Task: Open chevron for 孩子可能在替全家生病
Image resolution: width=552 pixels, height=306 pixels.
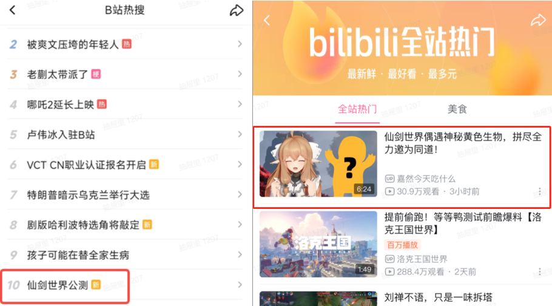Action: point(240,255)
